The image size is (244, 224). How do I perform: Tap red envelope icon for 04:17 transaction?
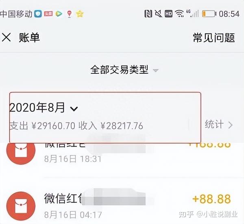(x=21, y=206)
